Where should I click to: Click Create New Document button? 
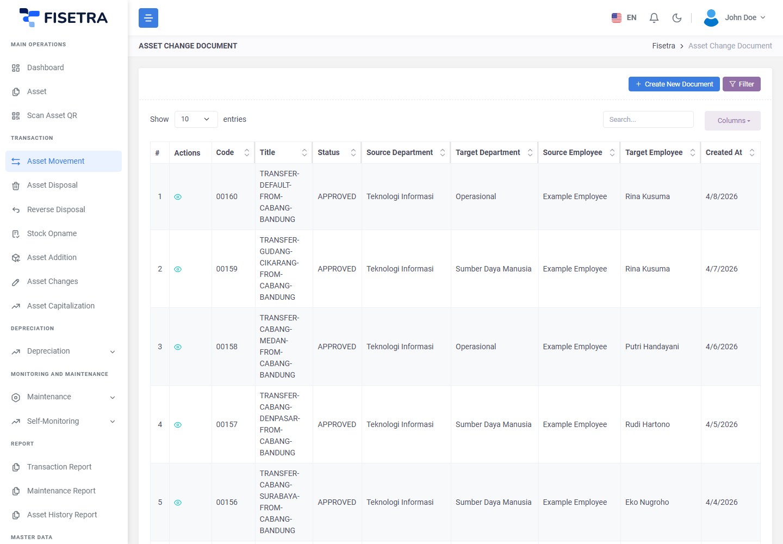point(674,84)
